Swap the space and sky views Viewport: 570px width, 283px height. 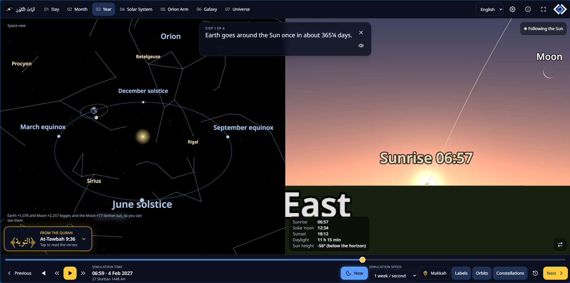tap(560, 245)
